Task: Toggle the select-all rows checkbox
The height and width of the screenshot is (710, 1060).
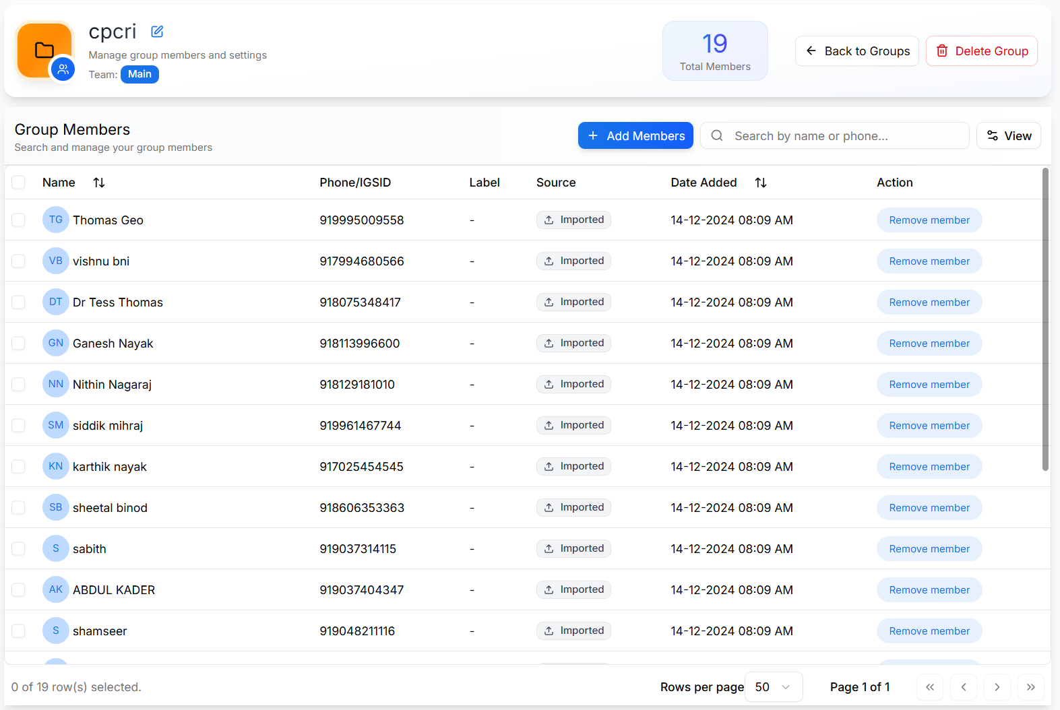Action: tap(18, 183)
